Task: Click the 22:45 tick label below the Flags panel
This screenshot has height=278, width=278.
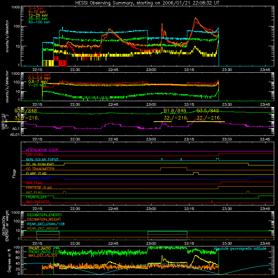Action: click(113, 209)
